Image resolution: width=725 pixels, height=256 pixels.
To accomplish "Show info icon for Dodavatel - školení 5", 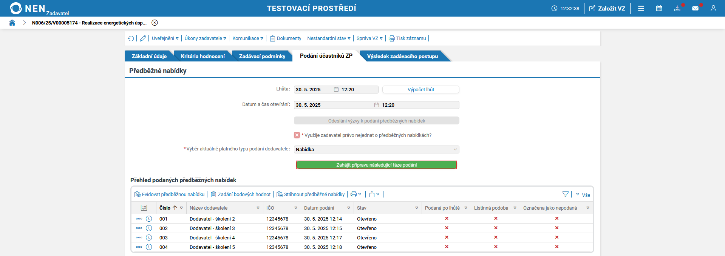I will (x=149, y=247).
